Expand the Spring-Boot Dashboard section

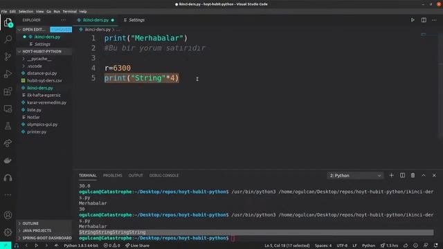tap(44, 238)
